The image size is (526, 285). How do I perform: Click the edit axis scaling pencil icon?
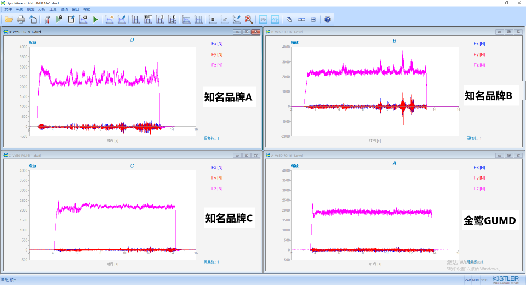(237, 20)
